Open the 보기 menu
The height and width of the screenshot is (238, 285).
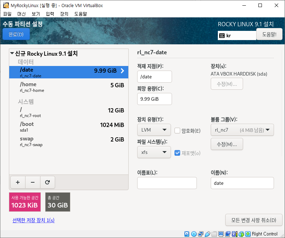tap(36, 14)
